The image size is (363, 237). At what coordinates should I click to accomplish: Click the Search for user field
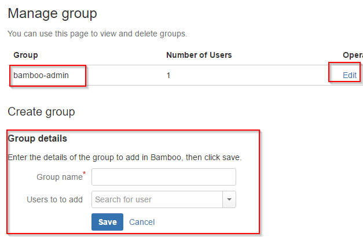click(x=157, y=199)
